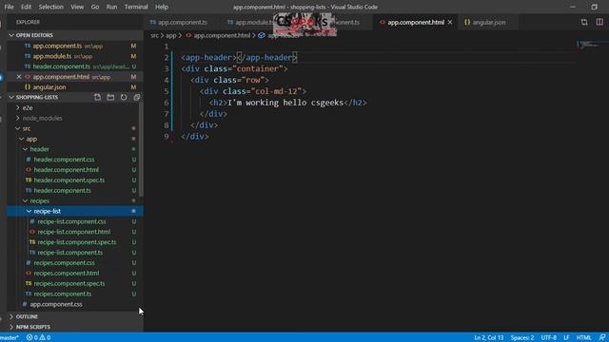Minimize the VS Code window
Image resolution: width=609 pixels, height=342 pixels.
pos(573,7)
